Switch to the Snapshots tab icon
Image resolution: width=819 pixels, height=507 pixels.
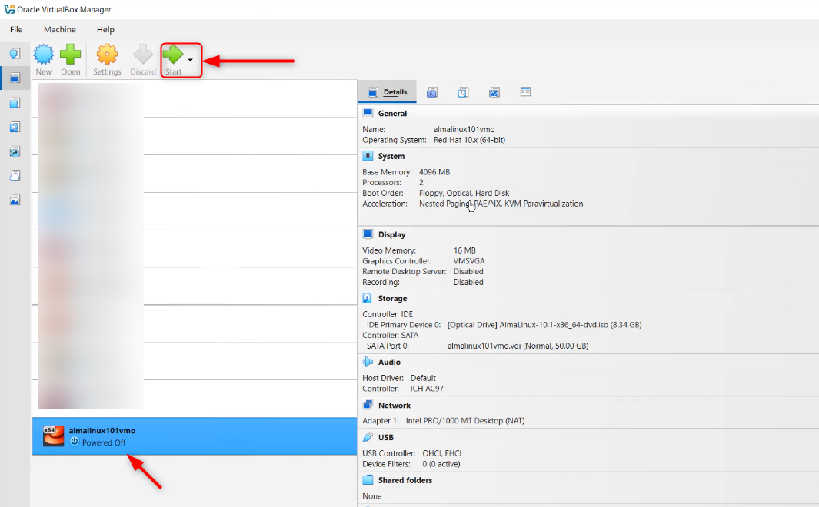point(432,92)
